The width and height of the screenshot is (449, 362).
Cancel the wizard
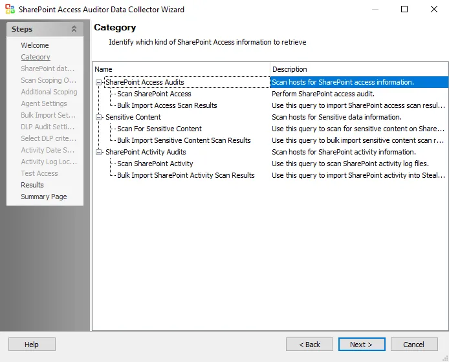(x=414, y=345)
